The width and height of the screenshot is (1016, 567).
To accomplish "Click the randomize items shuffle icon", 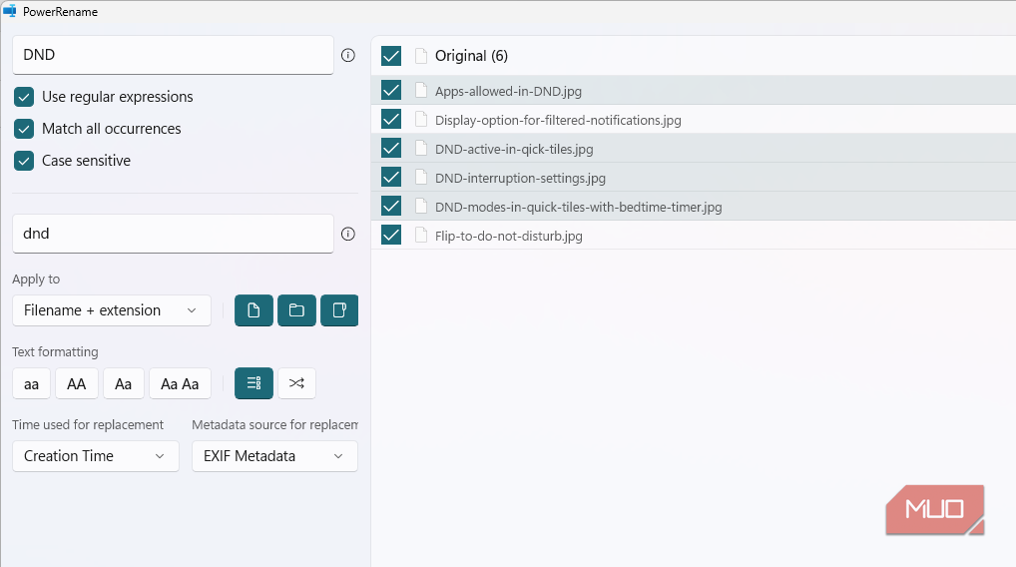I will click(296, 383).
